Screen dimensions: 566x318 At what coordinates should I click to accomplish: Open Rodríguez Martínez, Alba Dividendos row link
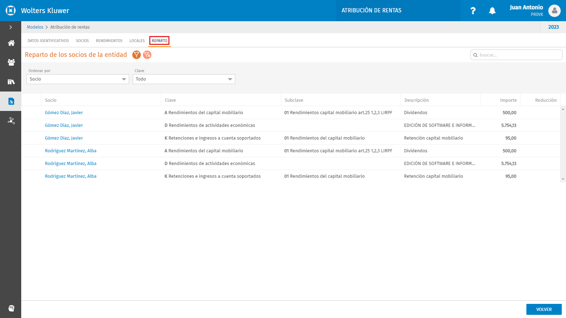(70, 151)
